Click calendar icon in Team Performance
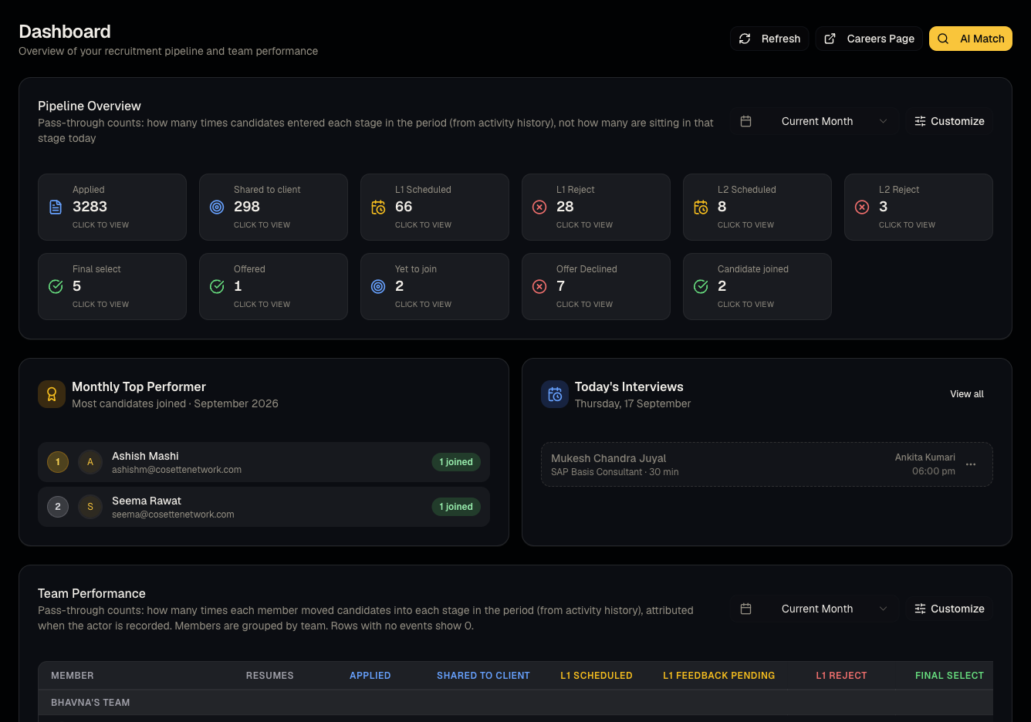The width and height of the screenshot is (1031, 722). tap(745, 609)
